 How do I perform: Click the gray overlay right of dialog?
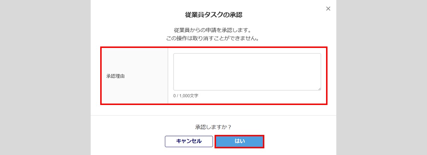381,77
